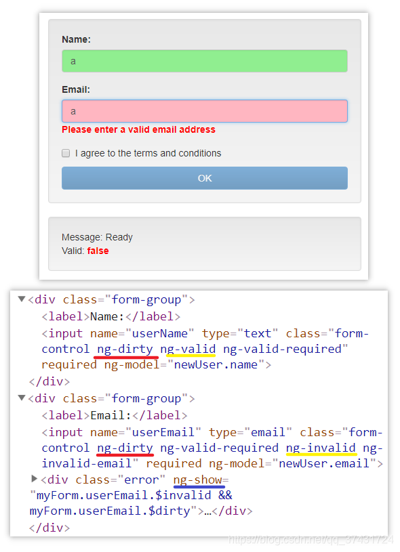The height and width of the screenshot is (552, 400).
Task: Collapse the second form-group div containing Email
Action: (22, 398)
